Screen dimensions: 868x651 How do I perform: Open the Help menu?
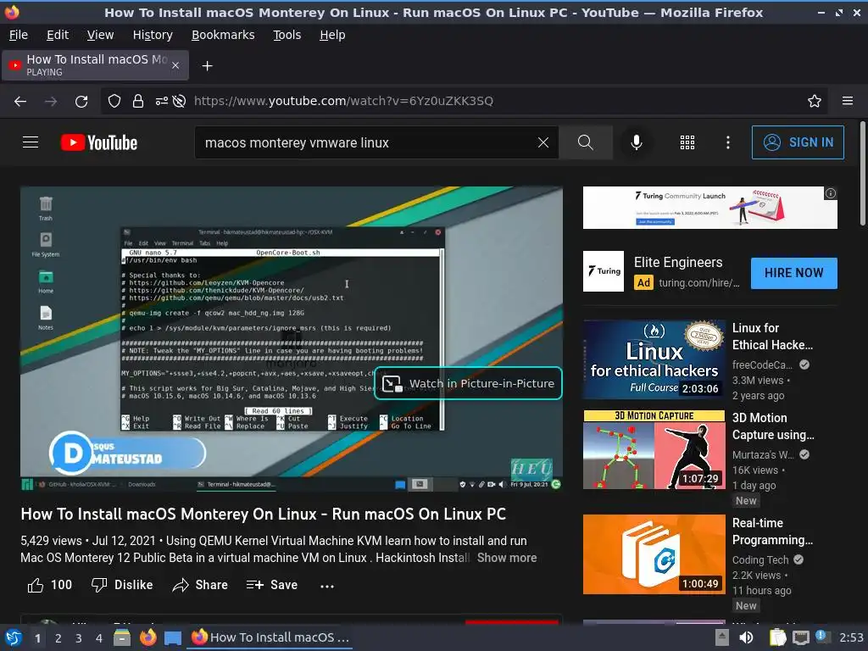[x=332, y=35]
